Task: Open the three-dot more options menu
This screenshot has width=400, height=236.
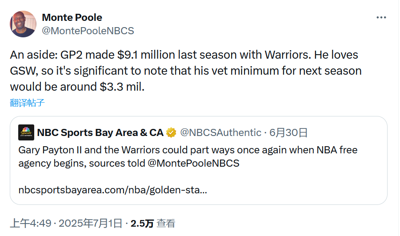Action: [381, 17]
